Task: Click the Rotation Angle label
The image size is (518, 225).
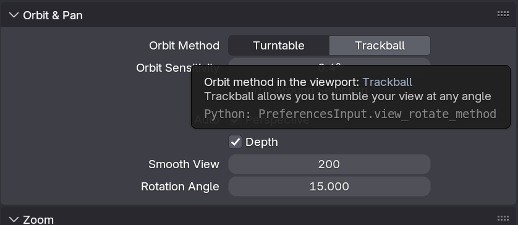Action: [180, 186]
